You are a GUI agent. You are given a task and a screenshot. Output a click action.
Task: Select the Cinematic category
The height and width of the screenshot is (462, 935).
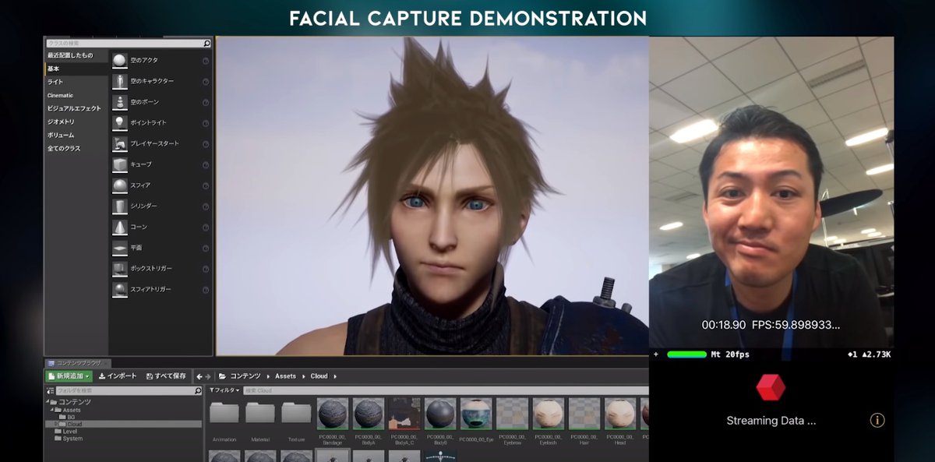point(60,95)
